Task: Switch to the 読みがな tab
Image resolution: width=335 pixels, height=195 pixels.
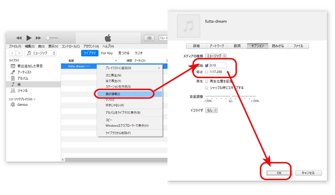Action: coord(278,46)
